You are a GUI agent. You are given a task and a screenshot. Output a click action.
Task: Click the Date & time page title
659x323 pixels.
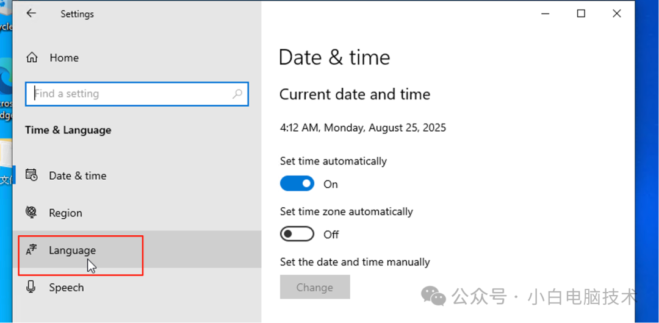[334, 57]
